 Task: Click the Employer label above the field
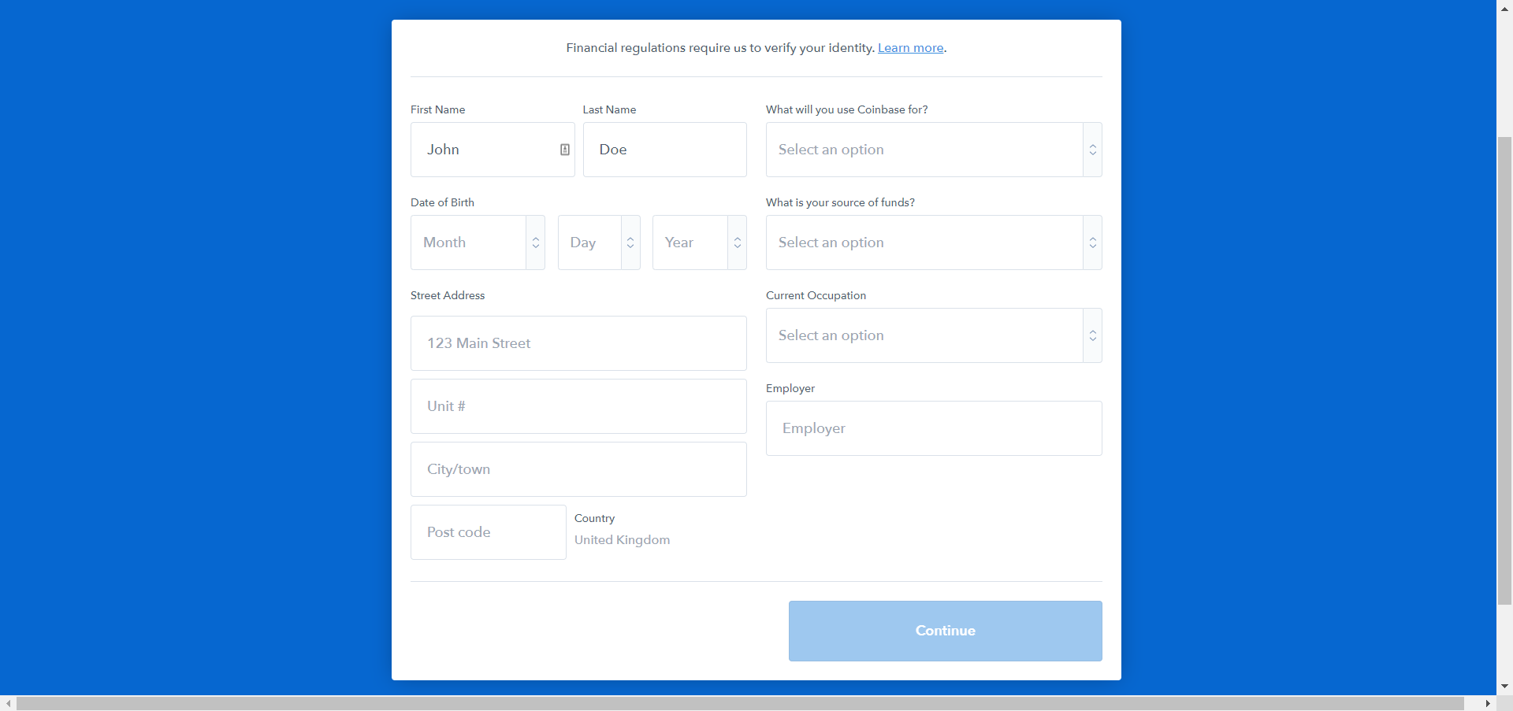[x=790, y=388]
